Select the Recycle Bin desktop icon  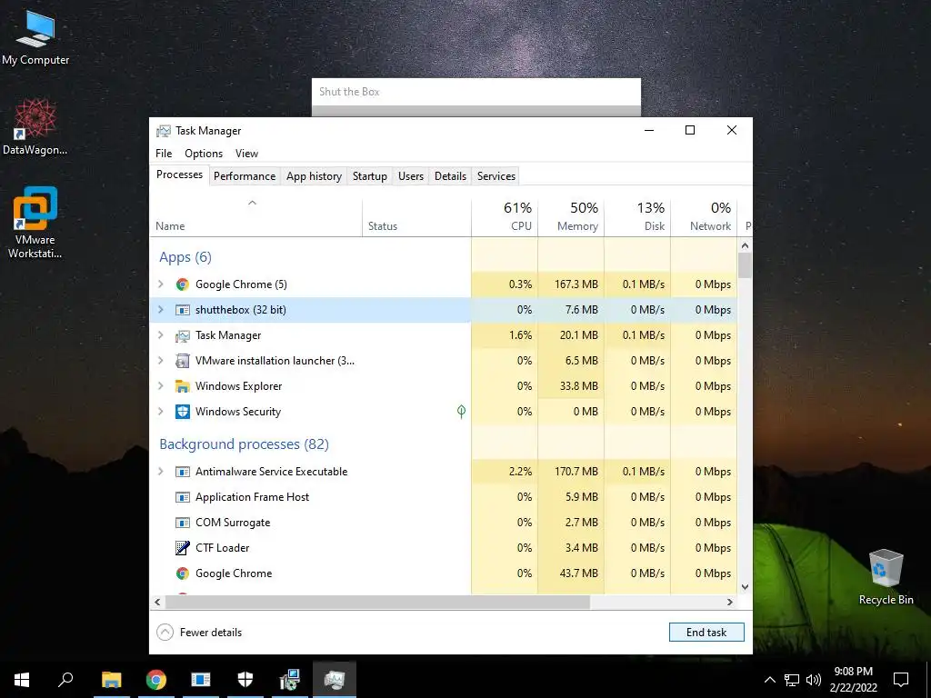point(886,577)
